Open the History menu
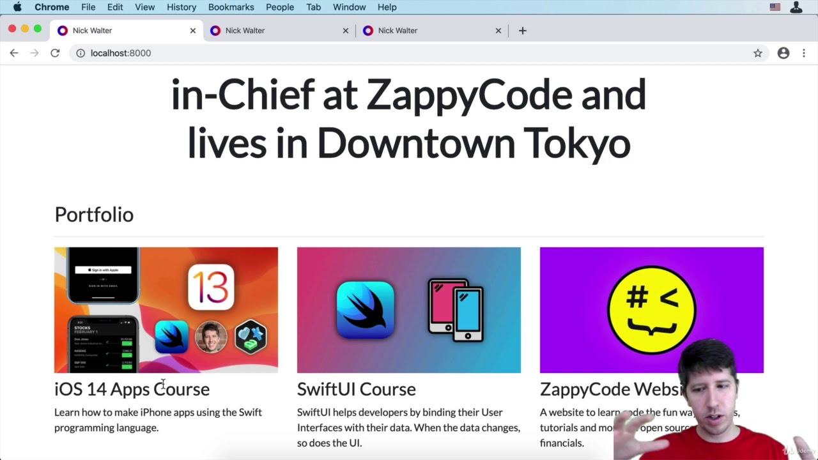The width and height of the screenshot is (818, 460). pyautogui.click(x=181, y=7)
